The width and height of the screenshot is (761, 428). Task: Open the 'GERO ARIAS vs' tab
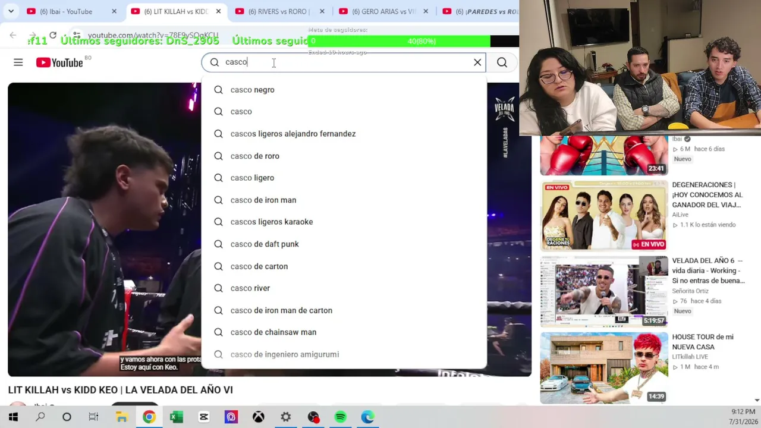pos(383,11)
